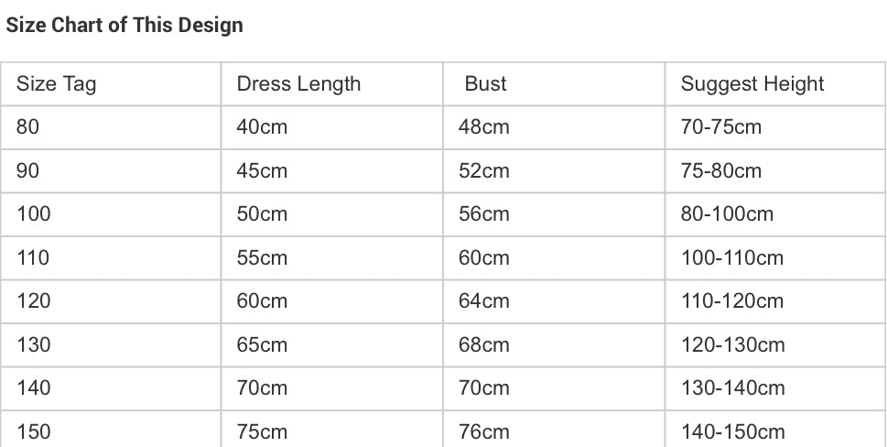Screen dimensions: 887x447
Task: Click the 100-110cm suggested height cell
Action: 732,258
